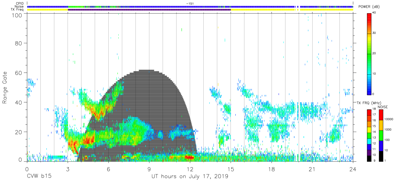Select the POWER colorbar gradient scale
This screenshot has width=397, height=183.
click(x=369, y=54)
